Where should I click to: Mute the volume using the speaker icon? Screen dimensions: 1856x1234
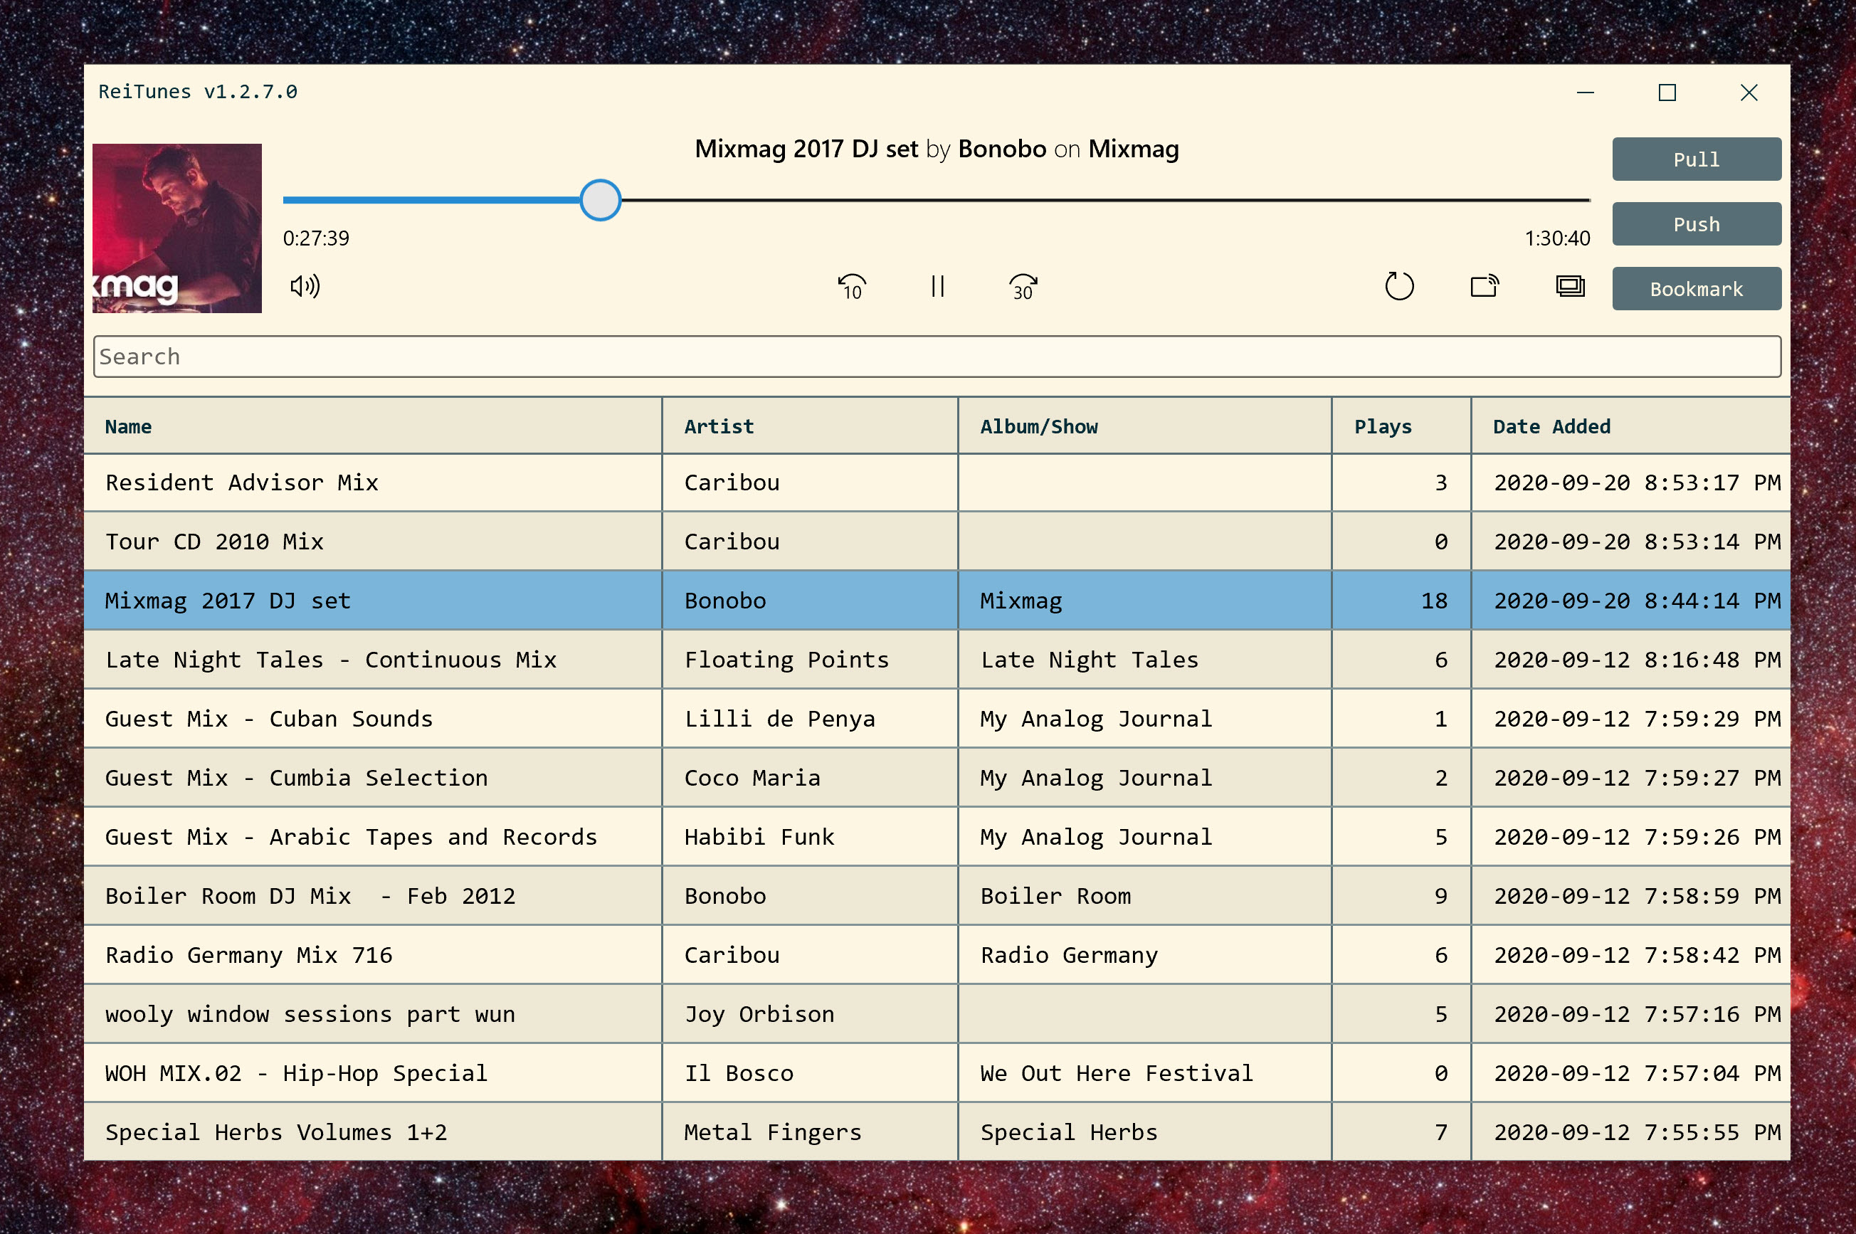pyautogui.click(x=305, y=288)
